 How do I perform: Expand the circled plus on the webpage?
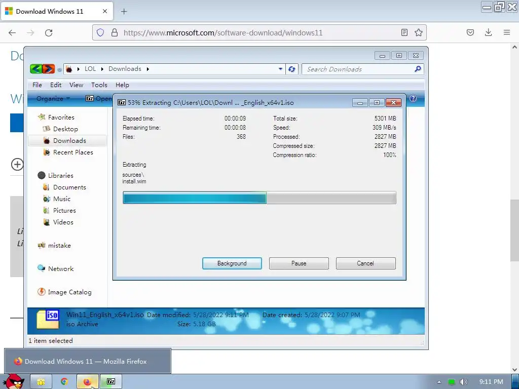(17, 165)
